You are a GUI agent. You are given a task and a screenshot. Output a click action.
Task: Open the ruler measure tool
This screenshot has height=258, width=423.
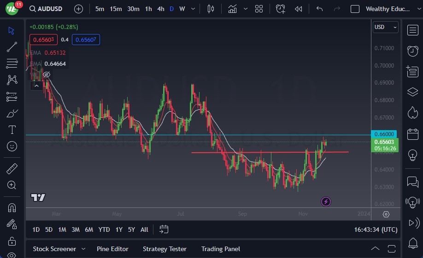point(12,169)
